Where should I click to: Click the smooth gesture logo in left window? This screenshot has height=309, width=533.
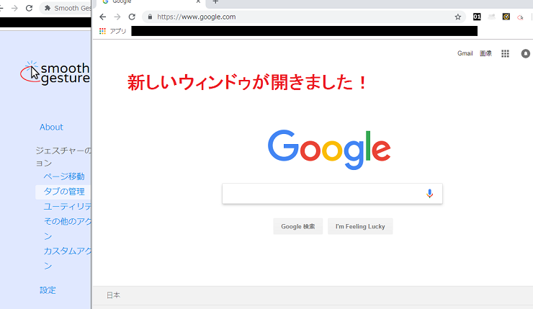coord(55,73)
